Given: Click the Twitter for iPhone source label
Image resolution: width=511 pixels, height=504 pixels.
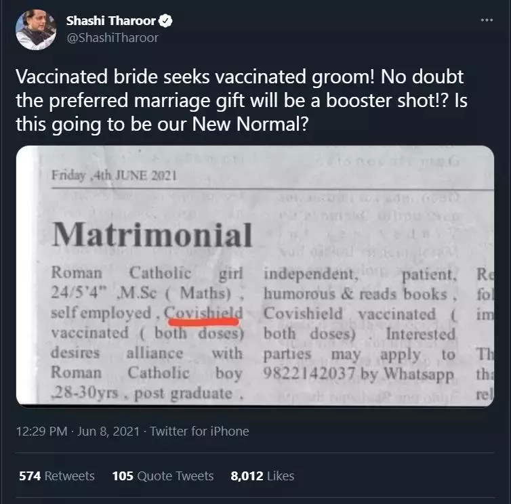Looking at the screenshot, I should click(199, 431).
